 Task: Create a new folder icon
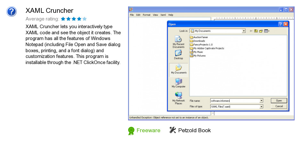point(261,31)
